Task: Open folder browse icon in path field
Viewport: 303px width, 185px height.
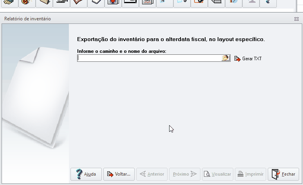Action: 225,58
